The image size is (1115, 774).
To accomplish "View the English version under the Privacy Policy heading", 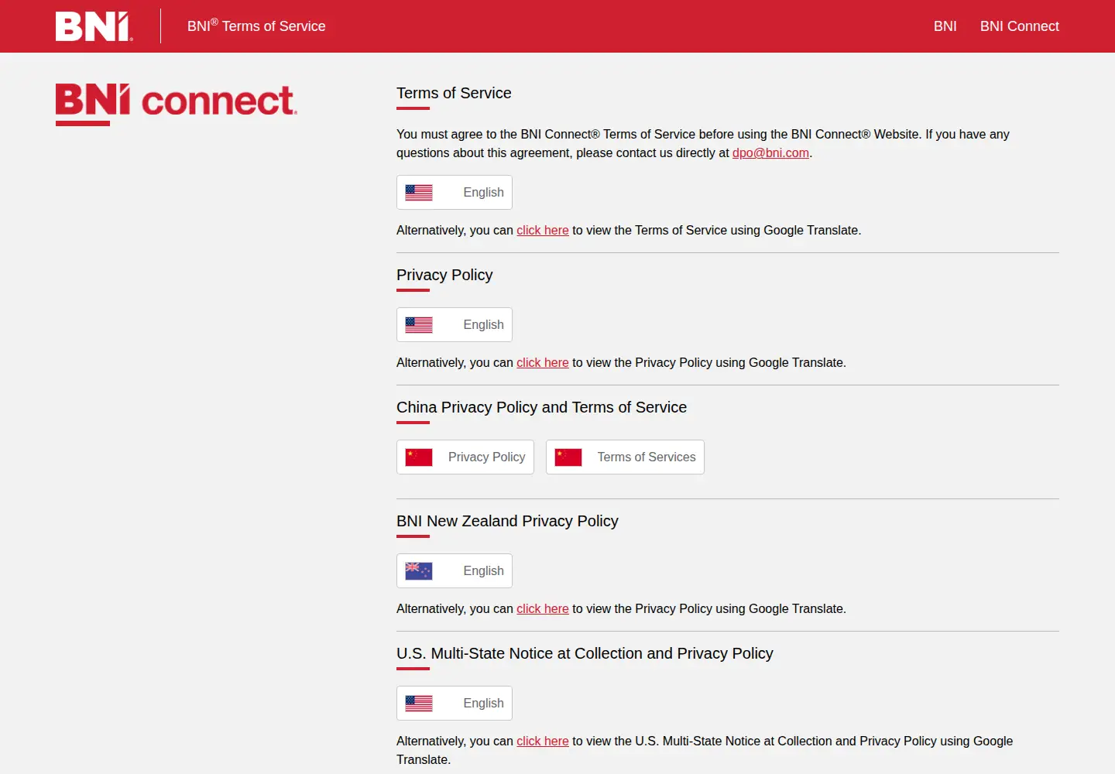I will (455, 325).
